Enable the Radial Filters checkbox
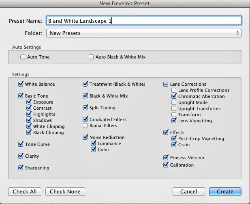The image size is (250, 204). [x=85, y=126]
